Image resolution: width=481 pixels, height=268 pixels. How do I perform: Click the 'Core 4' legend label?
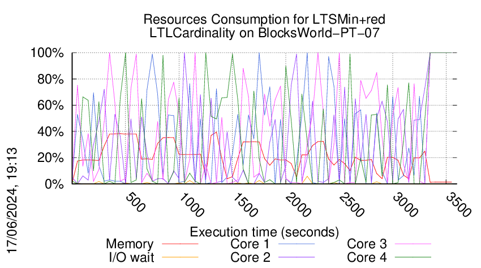(x=367, y=257)
